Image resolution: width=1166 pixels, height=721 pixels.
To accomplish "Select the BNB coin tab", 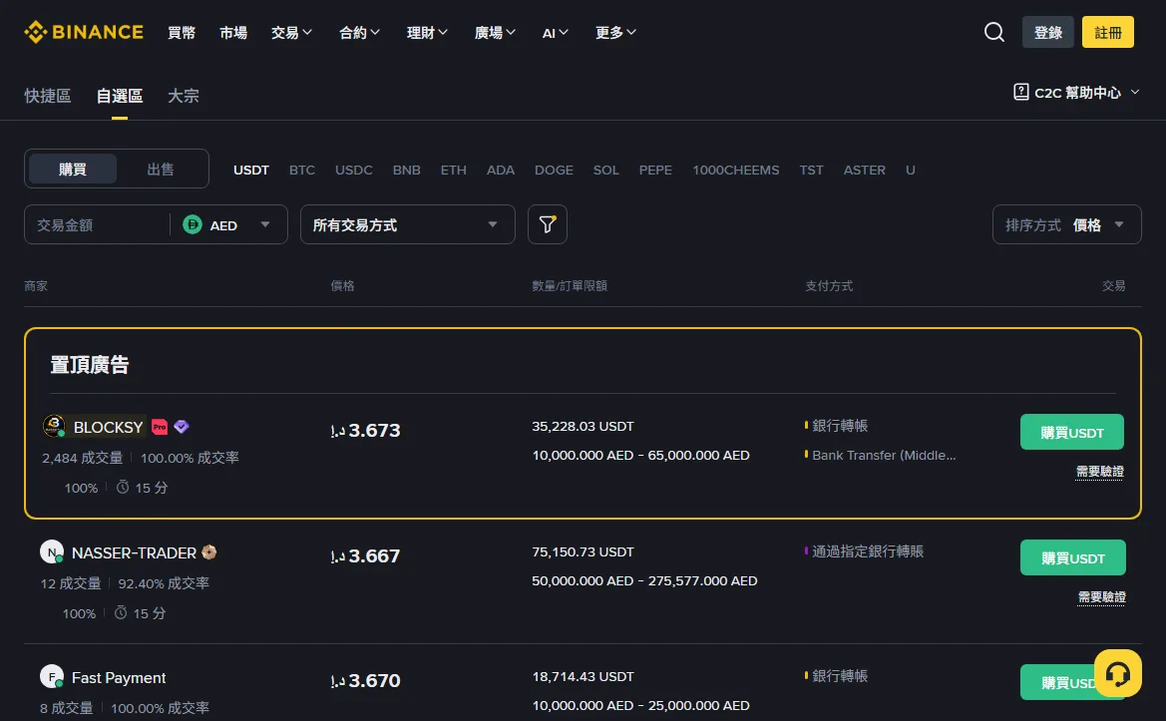I will pyautogui.click(x=407, y=171).
